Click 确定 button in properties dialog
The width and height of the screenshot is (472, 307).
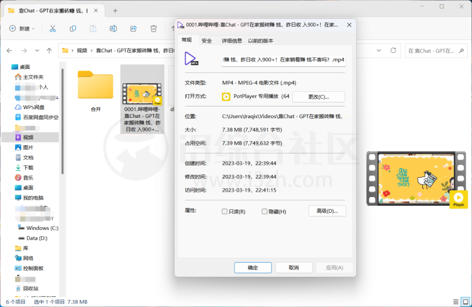click(253, 268)
